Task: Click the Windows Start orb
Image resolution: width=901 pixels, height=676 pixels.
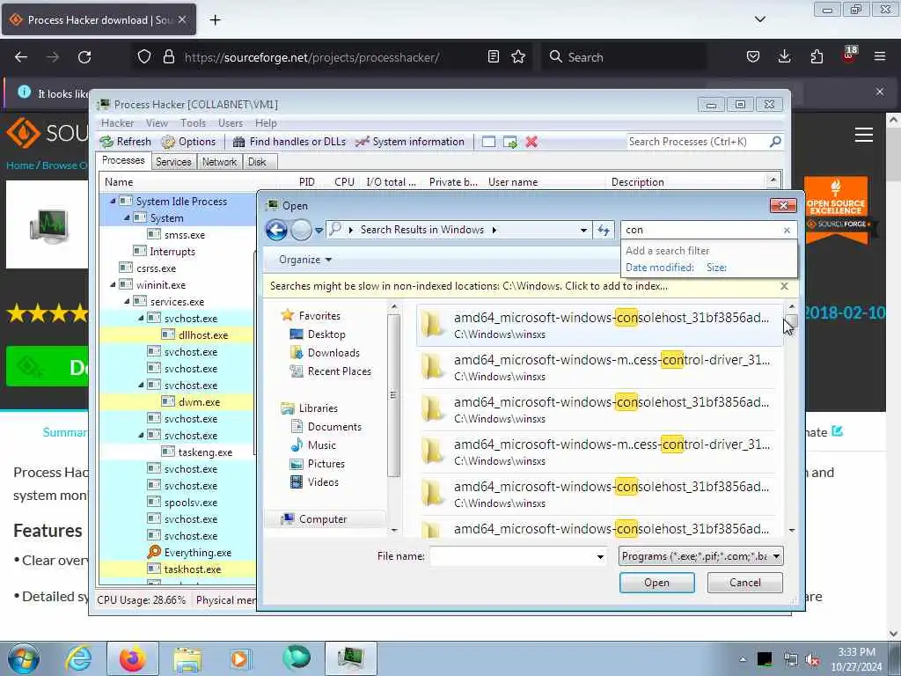Action: 24,658
